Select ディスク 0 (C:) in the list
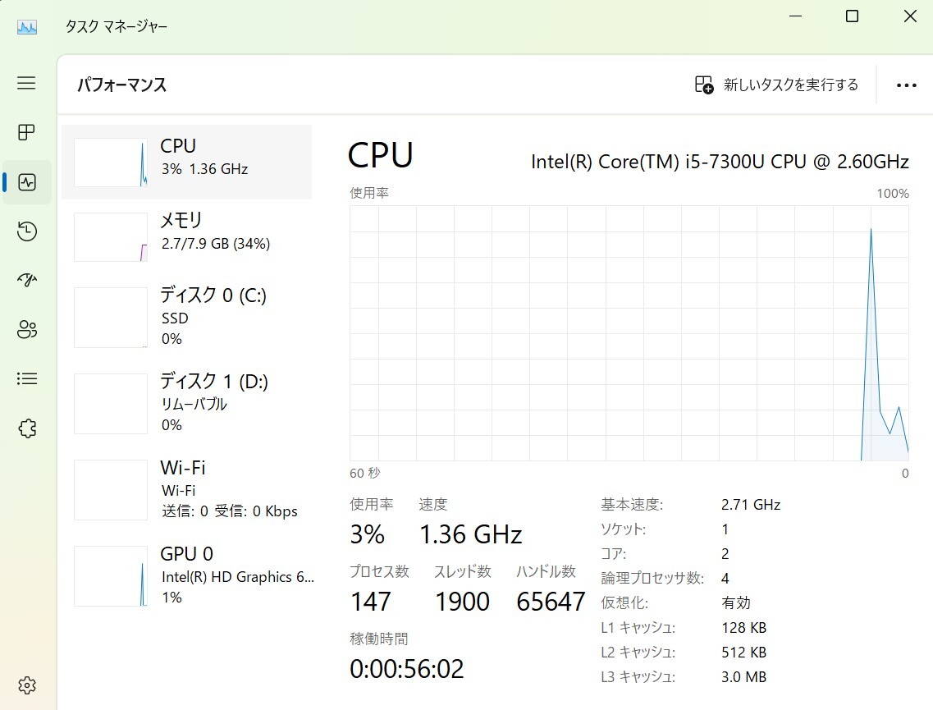 pos(187,316)
